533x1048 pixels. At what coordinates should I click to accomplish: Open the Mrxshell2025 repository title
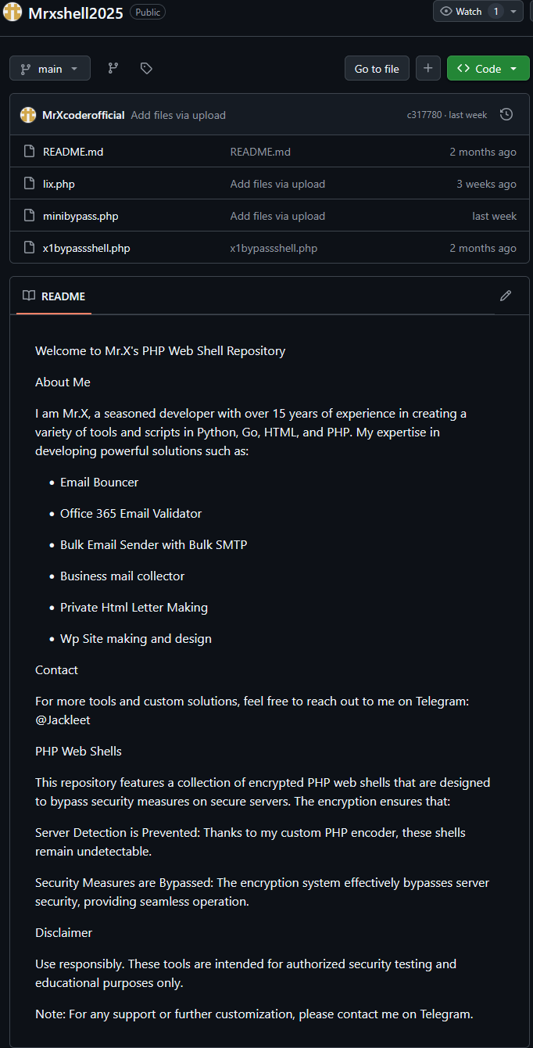(76, 13)
